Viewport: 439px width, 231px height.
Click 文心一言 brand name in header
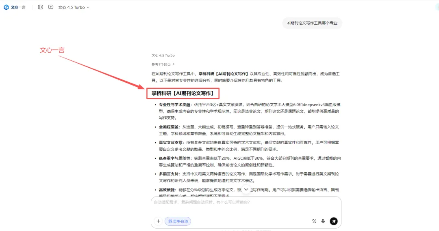tap(18, 7)
